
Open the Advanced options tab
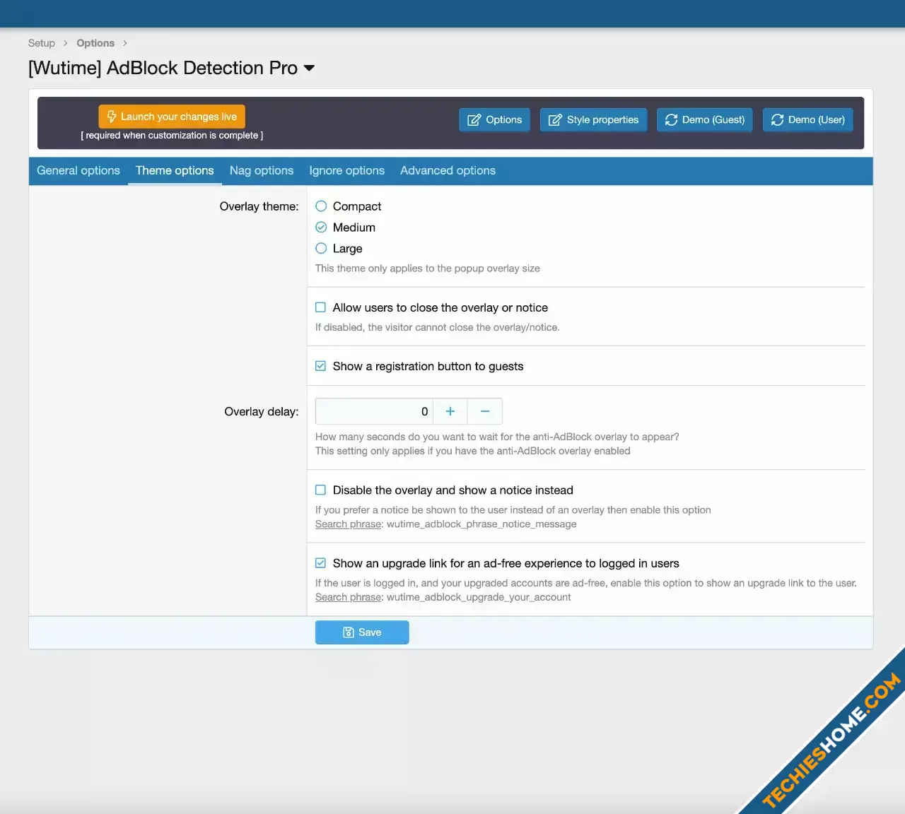click(448, 171)
